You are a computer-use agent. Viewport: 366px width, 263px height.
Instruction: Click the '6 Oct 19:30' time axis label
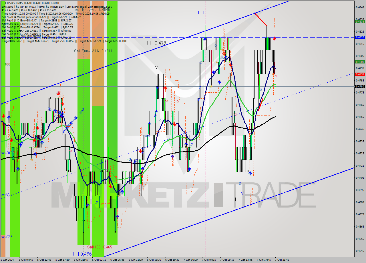click(x=172, y=260)
